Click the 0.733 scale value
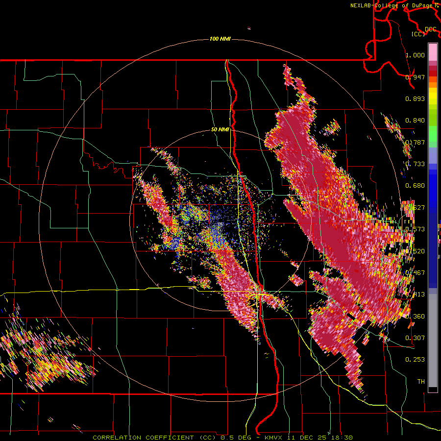This screenshot has height=441, width=441. point(415,164)
